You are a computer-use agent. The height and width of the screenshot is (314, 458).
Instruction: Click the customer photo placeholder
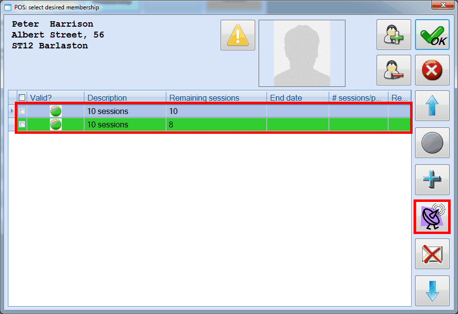(x=302, y=53)
